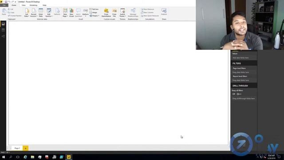Click the DRILLTHROUGH section header

[244, 86]
